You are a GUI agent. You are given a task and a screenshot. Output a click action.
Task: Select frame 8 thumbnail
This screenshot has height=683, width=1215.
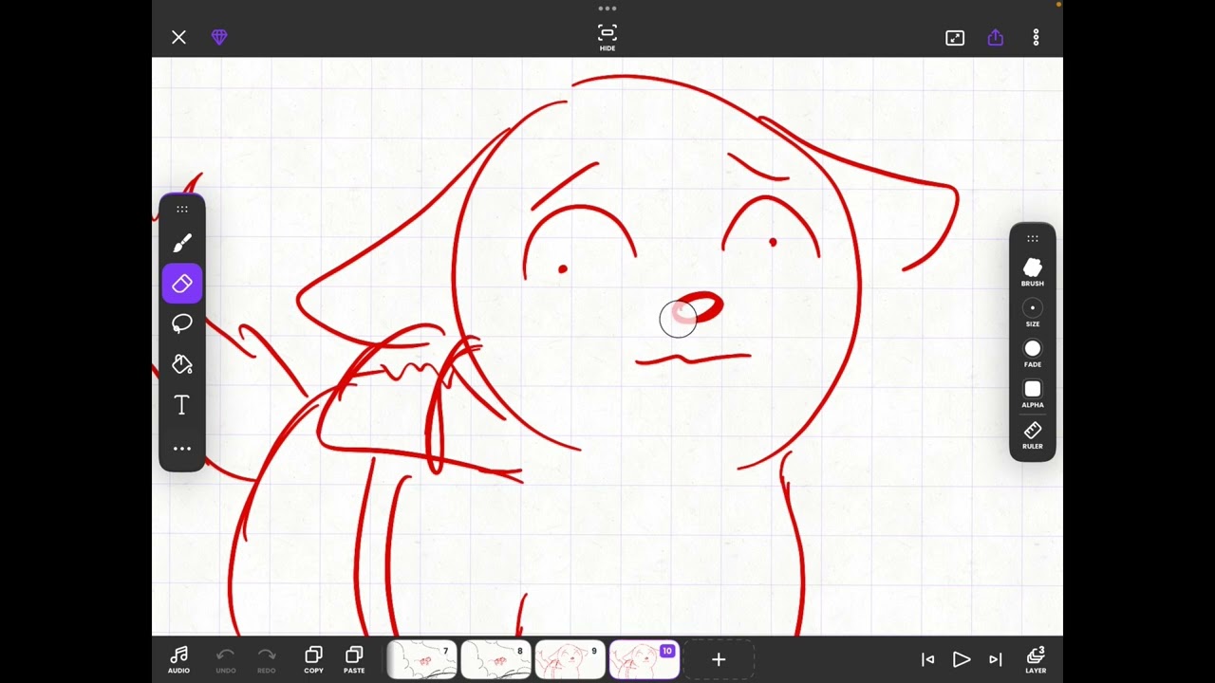click(x=495, y=659)
